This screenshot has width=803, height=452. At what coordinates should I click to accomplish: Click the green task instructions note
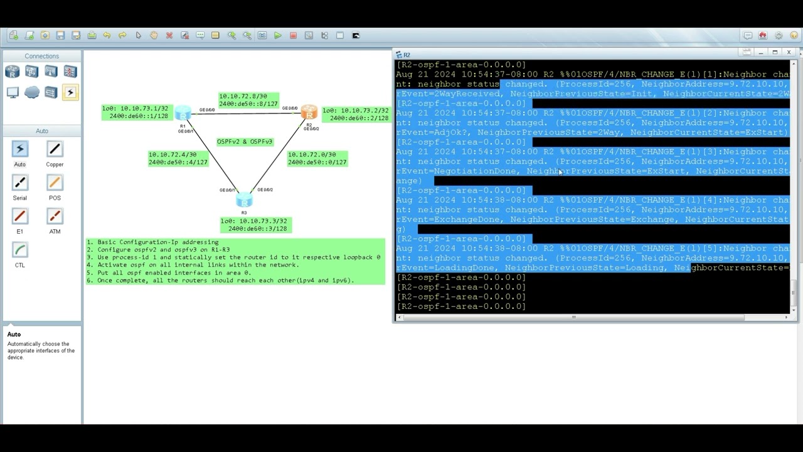point(236,261)
